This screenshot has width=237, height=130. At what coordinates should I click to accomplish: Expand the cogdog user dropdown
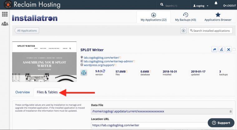click(201, 6)
